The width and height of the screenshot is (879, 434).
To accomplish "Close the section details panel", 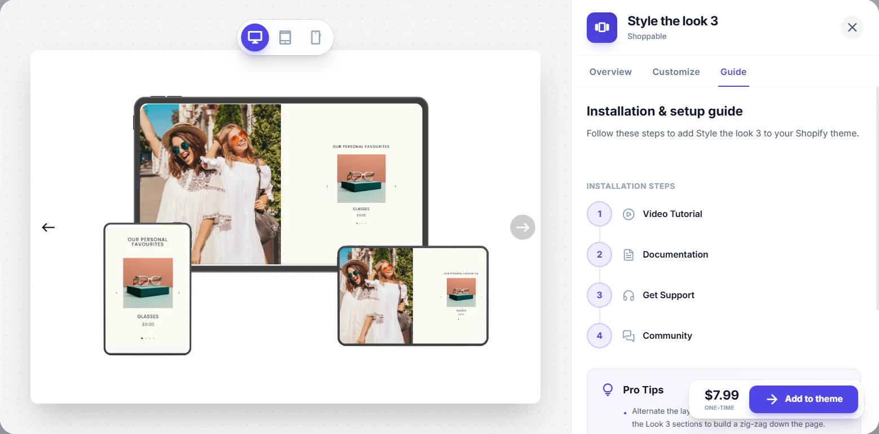I will 852,27.
